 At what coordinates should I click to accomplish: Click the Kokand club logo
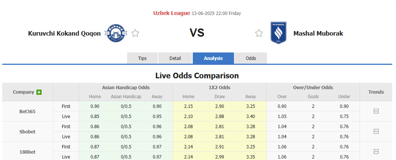pos(116,33)
